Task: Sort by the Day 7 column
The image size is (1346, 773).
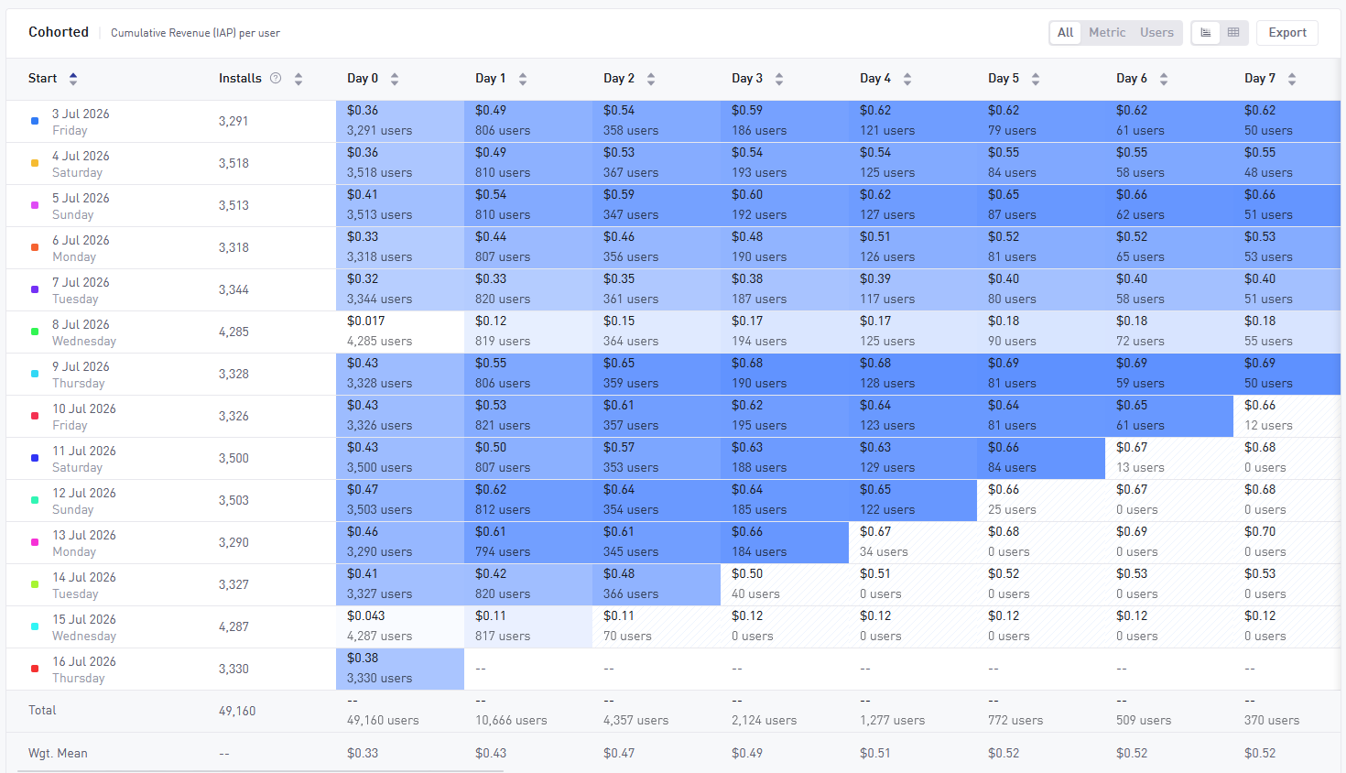Action: tap(1292, 79)
